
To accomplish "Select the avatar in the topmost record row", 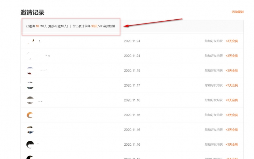I will pyautogui.click(x=30, y=41).
